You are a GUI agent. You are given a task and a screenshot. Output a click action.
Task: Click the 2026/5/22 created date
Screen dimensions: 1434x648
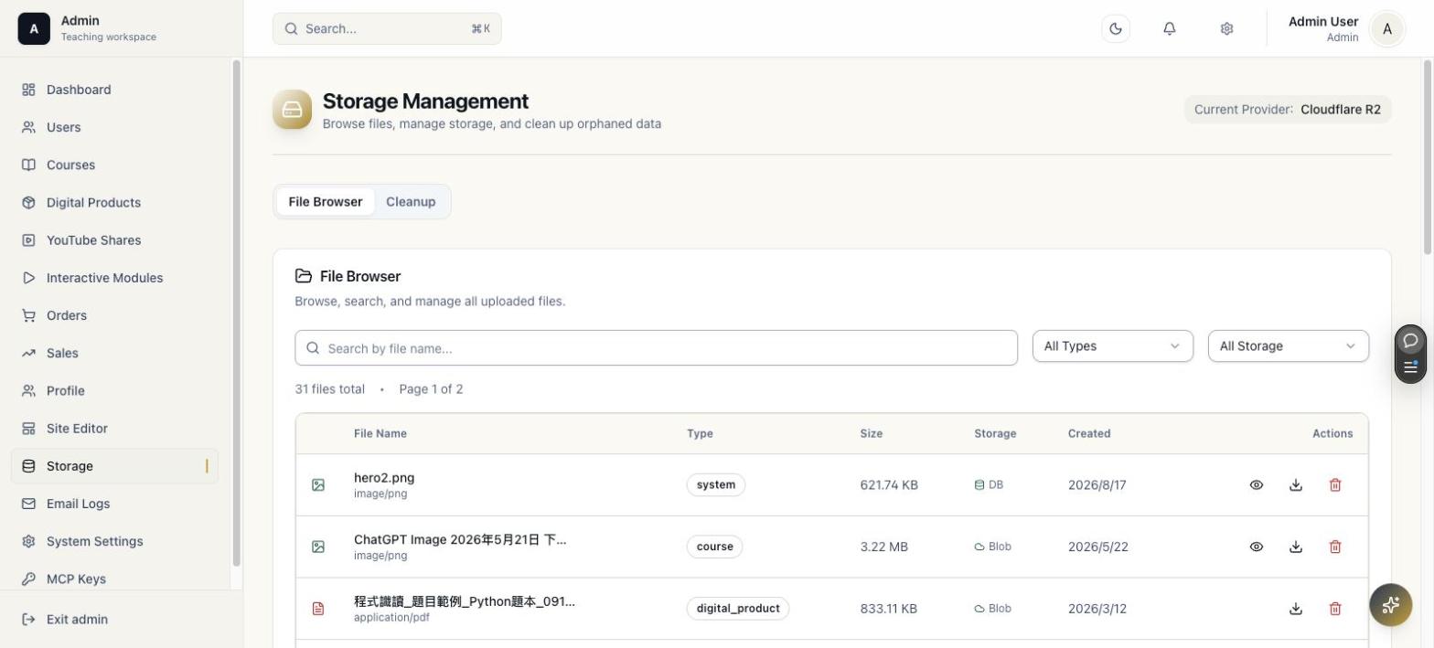point(1097,547)
